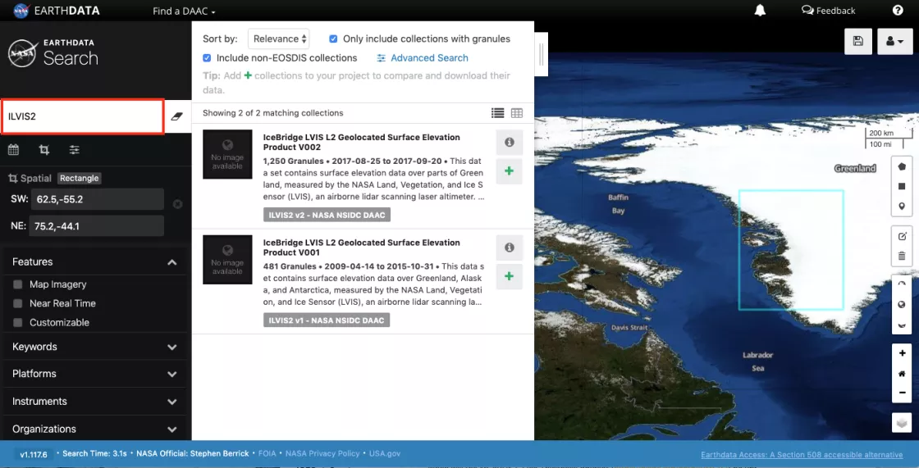Switch to geographic globe projection
Image resolution: width=919 pixels, height=468 pixels.
point(902,305)
